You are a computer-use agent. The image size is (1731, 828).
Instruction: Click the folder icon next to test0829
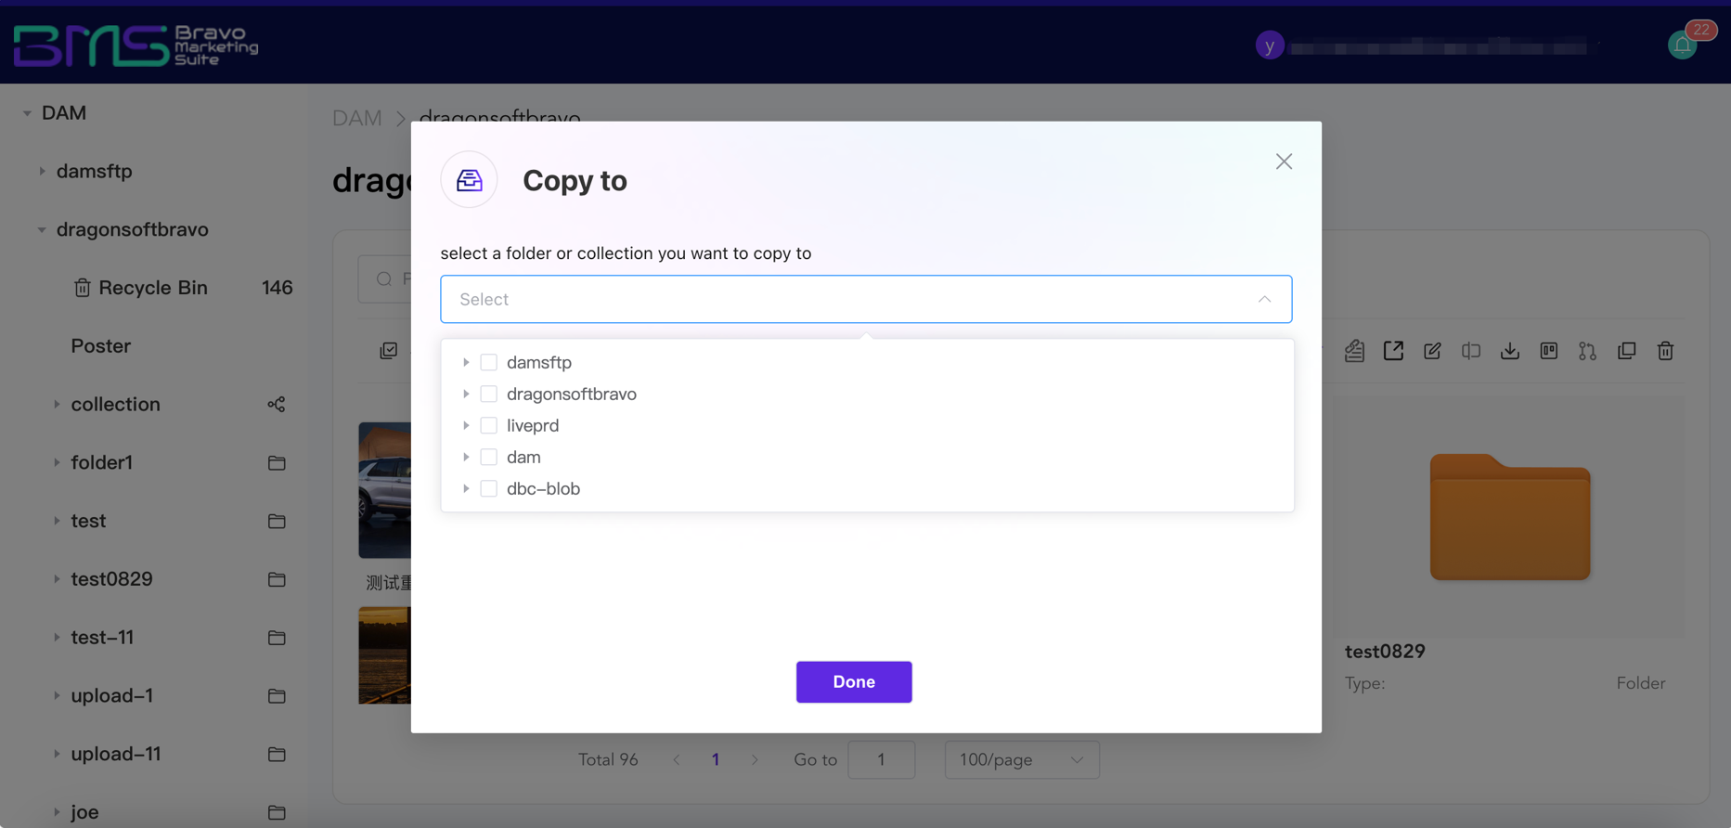pos(277,579)
